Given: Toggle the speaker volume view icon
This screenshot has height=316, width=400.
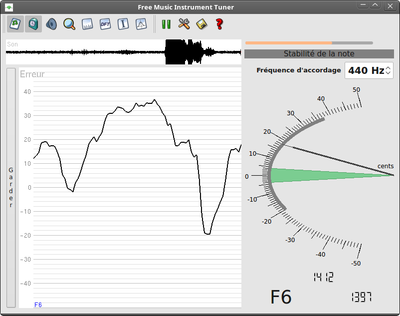Looking at the screenshot, I should coord(51,24).
